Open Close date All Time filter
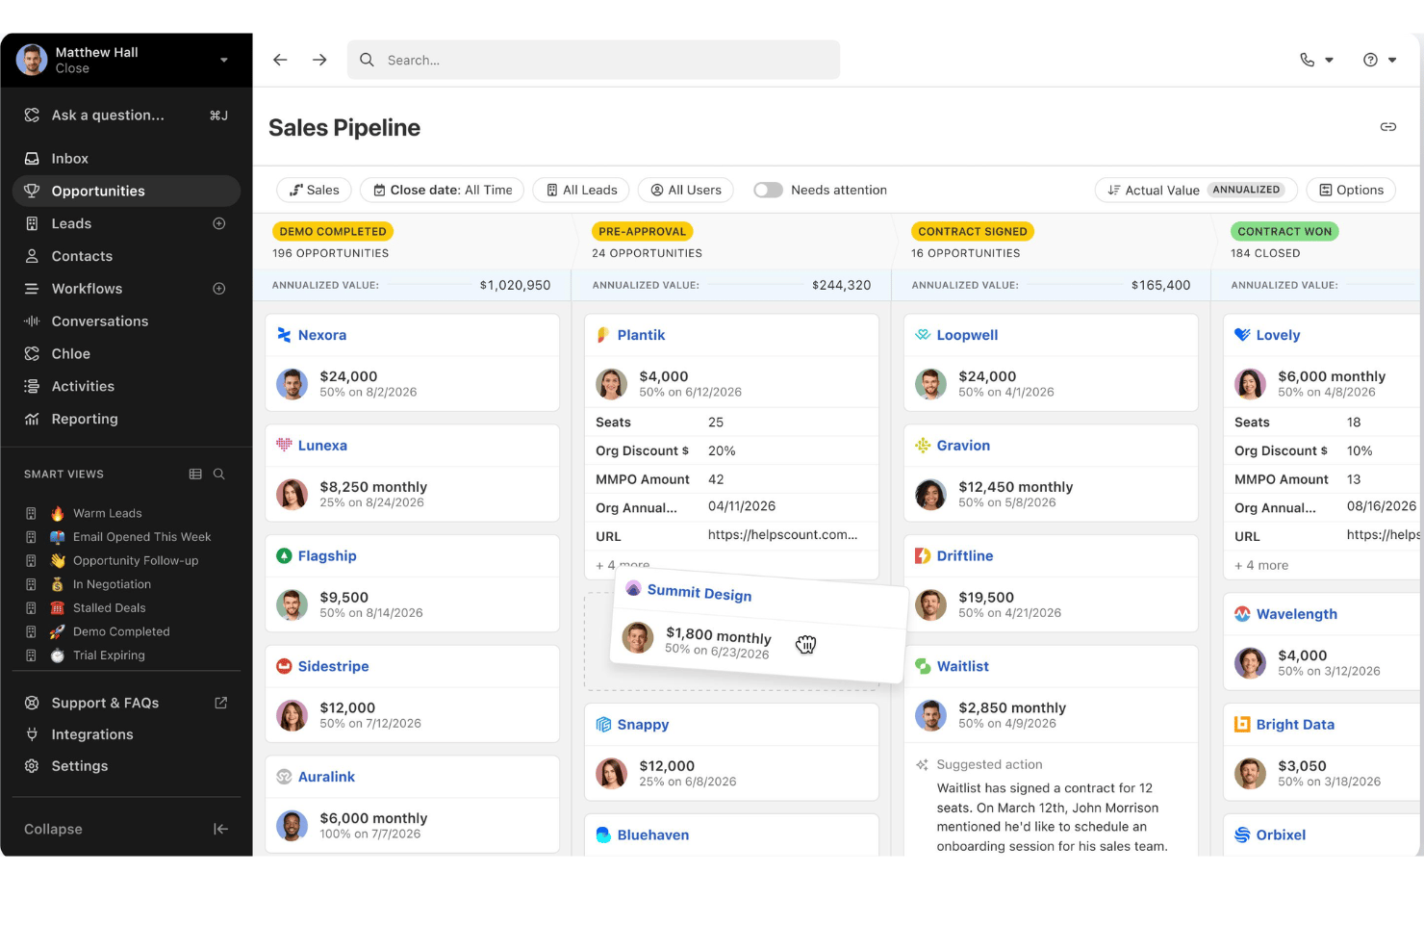Screen dimensions: 1424x950 443,190
